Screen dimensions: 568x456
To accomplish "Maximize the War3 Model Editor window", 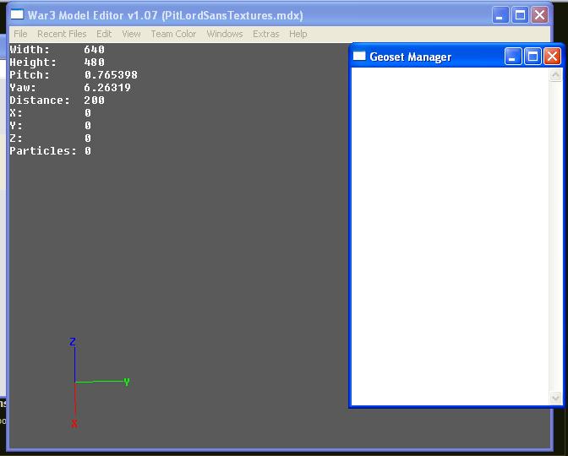I will pos(520,15).
